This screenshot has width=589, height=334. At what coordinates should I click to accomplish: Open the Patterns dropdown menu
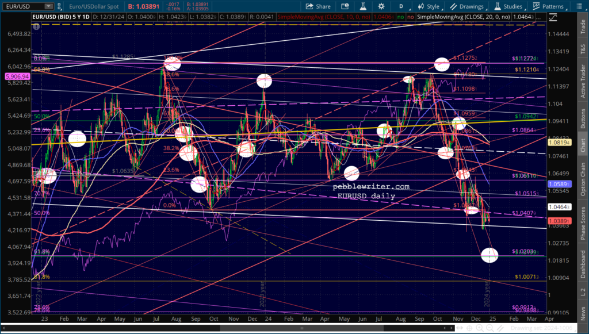(x=549, y=6)
